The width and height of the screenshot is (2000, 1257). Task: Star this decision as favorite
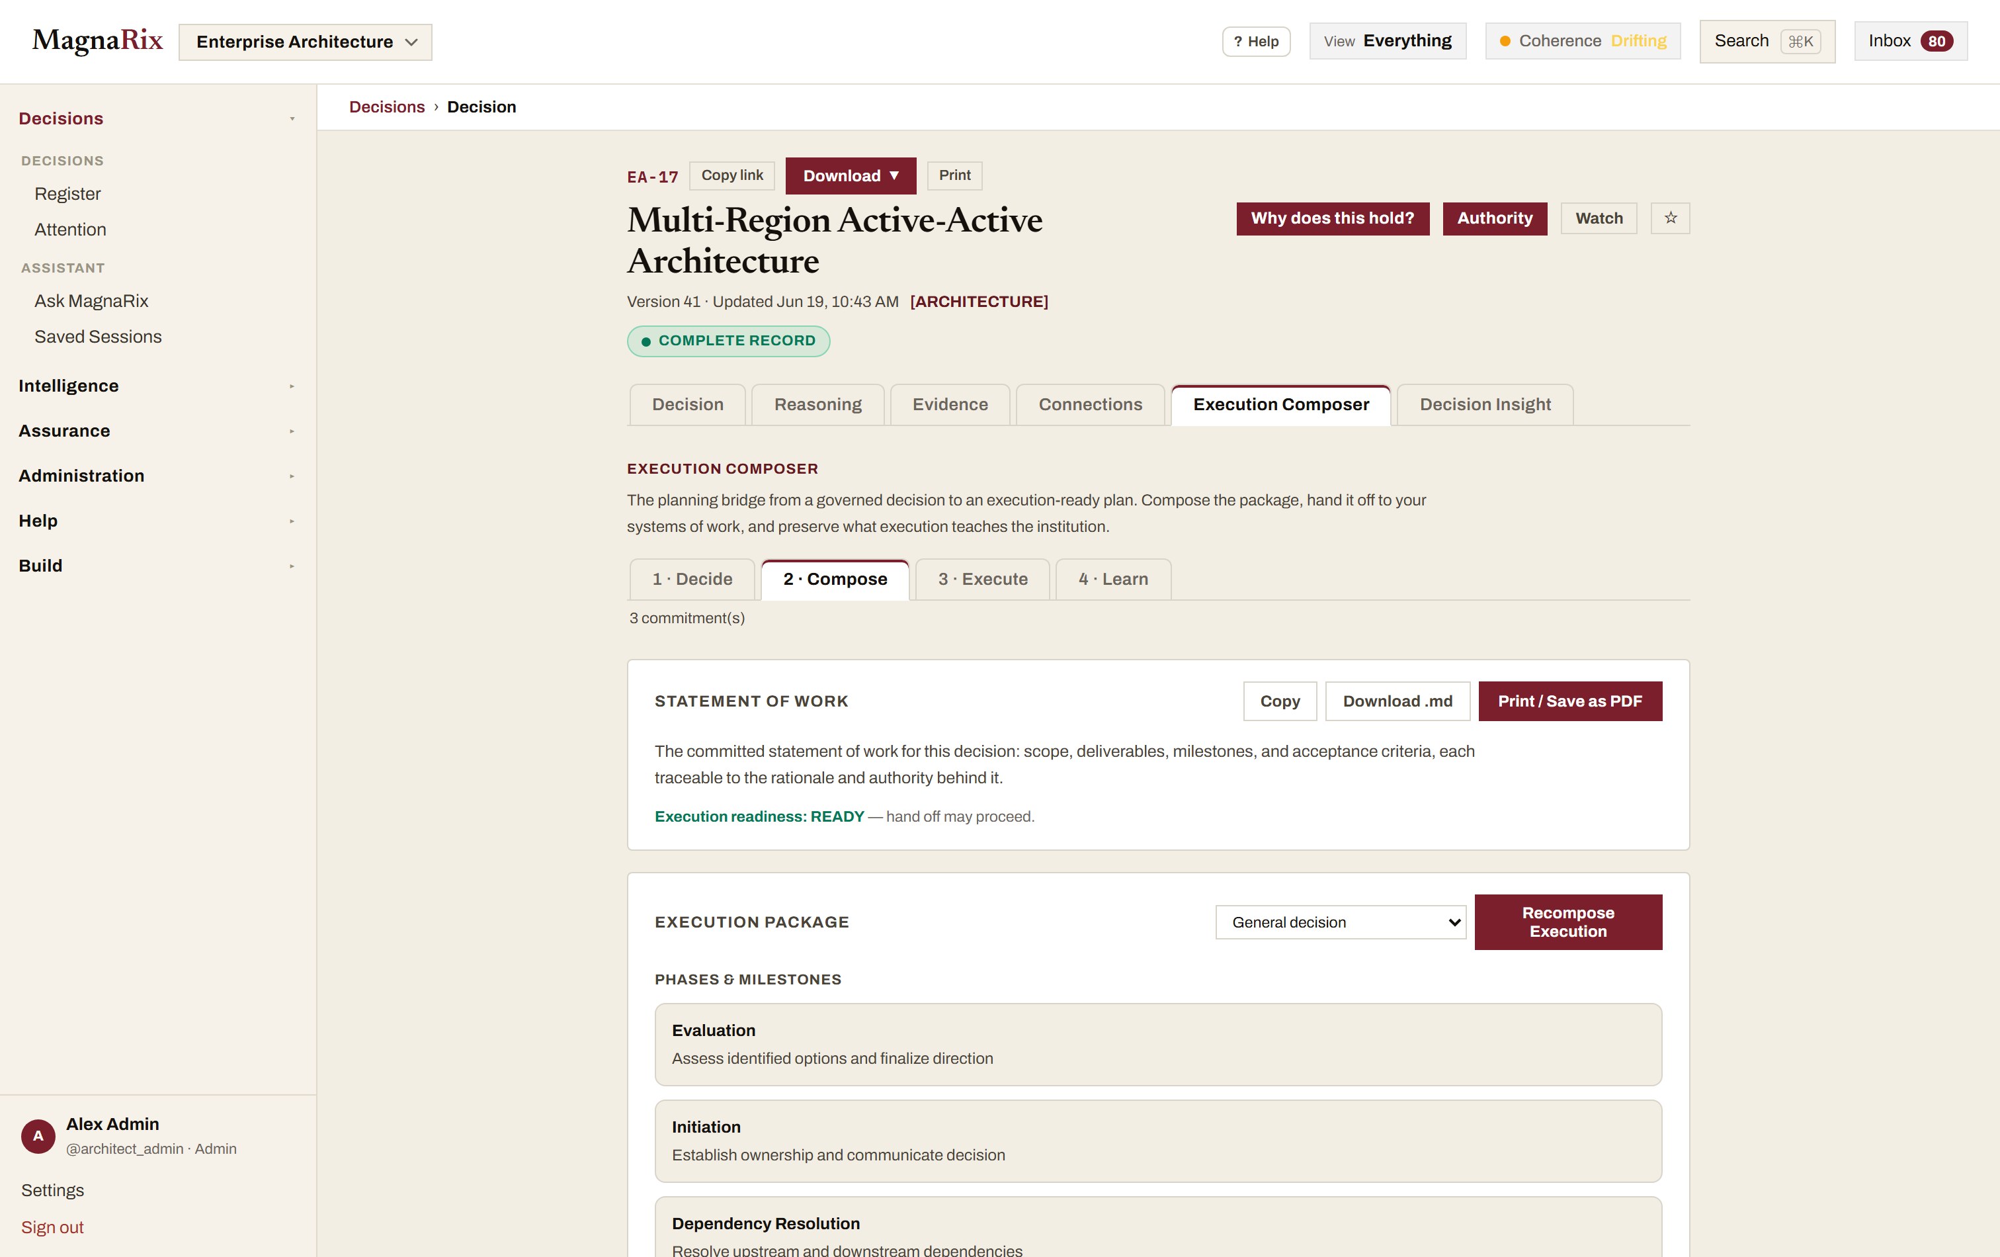tap(1669, 218)
